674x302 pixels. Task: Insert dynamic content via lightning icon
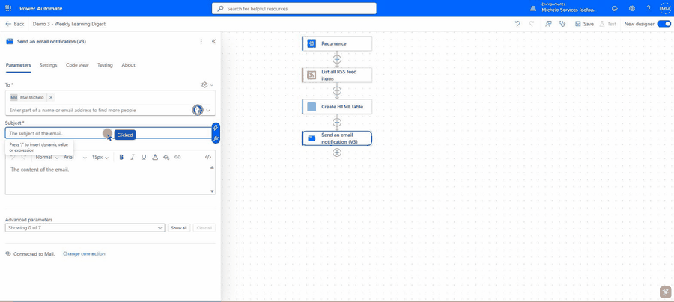(x=216, y=128)
